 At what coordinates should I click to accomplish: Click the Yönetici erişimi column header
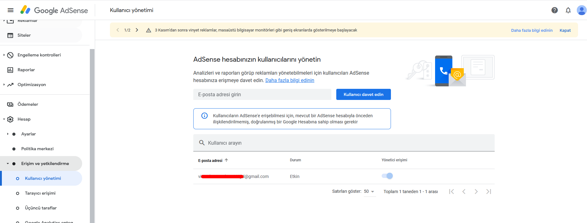coord(394,160)
